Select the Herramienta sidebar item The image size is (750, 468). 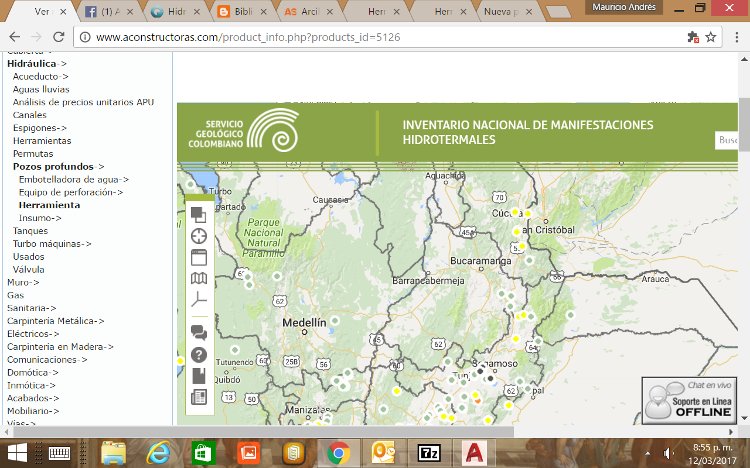tap(49, 205)
